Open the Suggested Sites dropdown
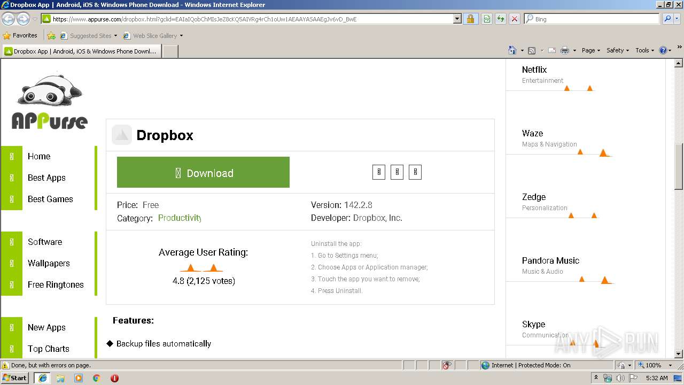 tap(88, 36)
